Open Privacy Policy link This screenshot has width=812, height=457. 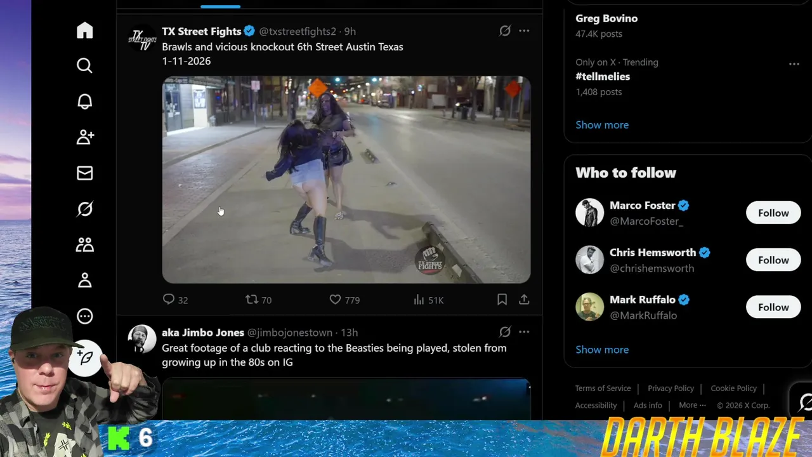coord(671,388)
